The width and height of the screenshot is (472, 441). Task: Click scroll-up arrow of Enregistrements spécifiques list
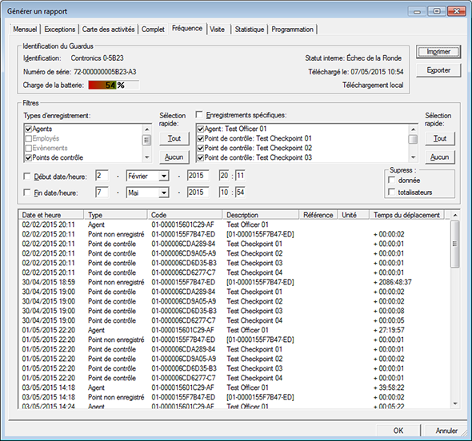413,129
